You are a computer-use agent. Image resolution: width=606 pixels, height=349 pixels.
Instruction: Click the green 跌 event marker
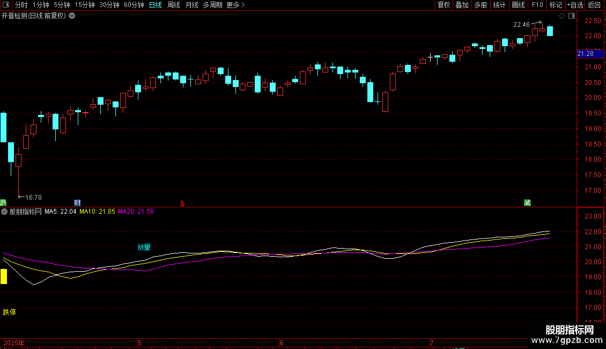[x=3, y=203]
